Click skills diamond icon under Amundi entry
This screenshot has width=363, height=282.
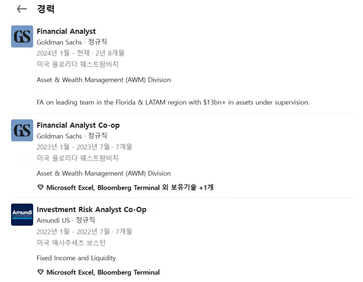tap(41, 272)
